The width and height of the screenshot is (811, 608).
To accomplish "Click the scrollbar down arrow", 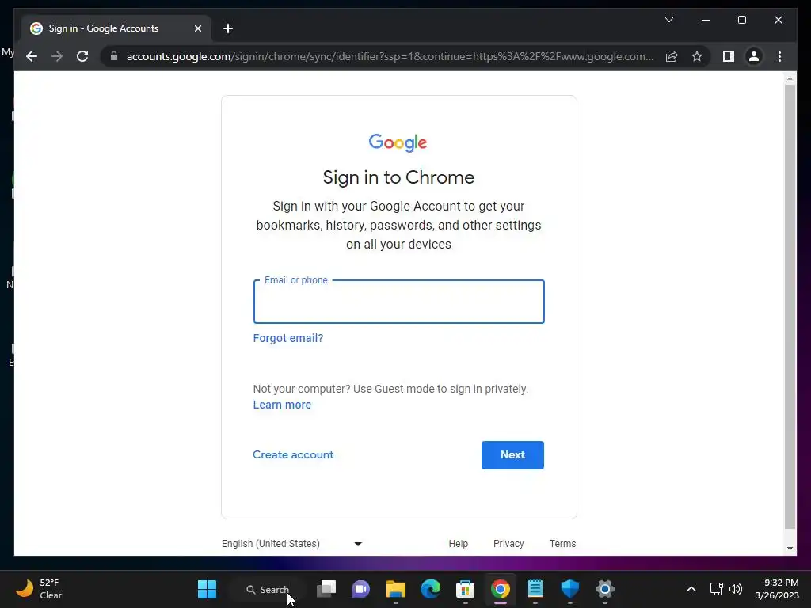I will pyautogui.click(x=790, y=549).
